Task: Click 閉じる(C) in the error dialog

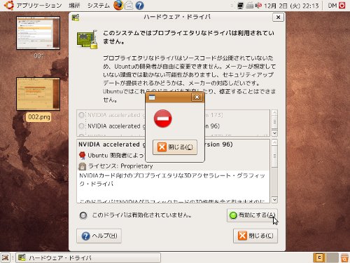Action: tap(175, 147)
